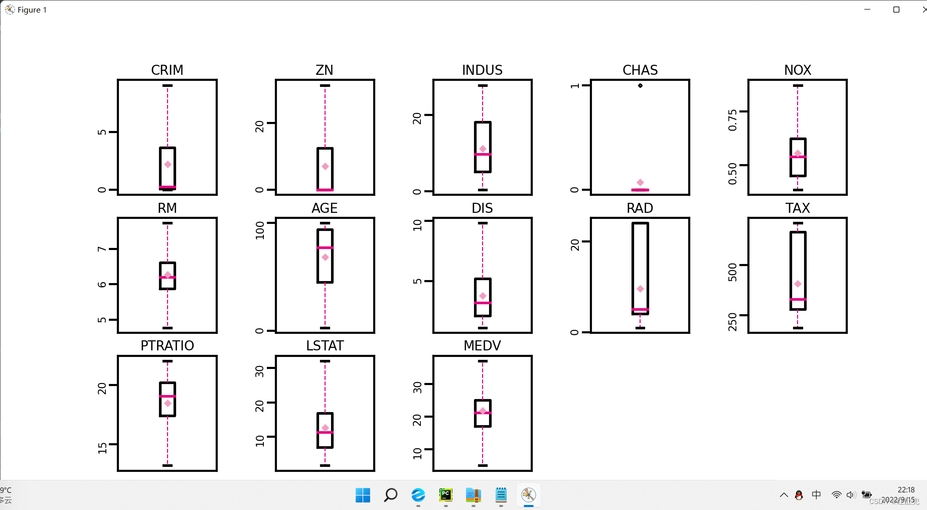Viewport: 927px width, 510px height.
Task: Click the RAD subplot title
Action: pos(640,208)
